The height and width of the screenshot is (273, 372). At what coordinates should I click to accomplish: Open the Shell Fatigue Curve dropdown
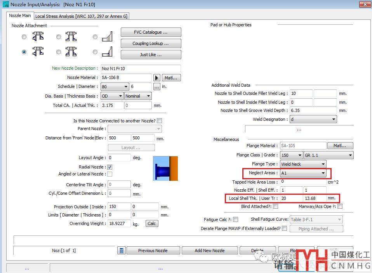pyautogui.click(x=316, y=219)
